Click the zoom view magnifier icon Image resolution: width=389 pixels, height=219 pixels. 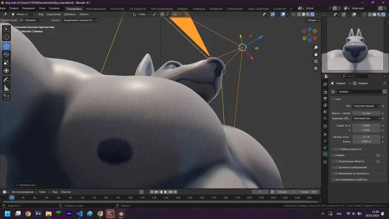316,47
